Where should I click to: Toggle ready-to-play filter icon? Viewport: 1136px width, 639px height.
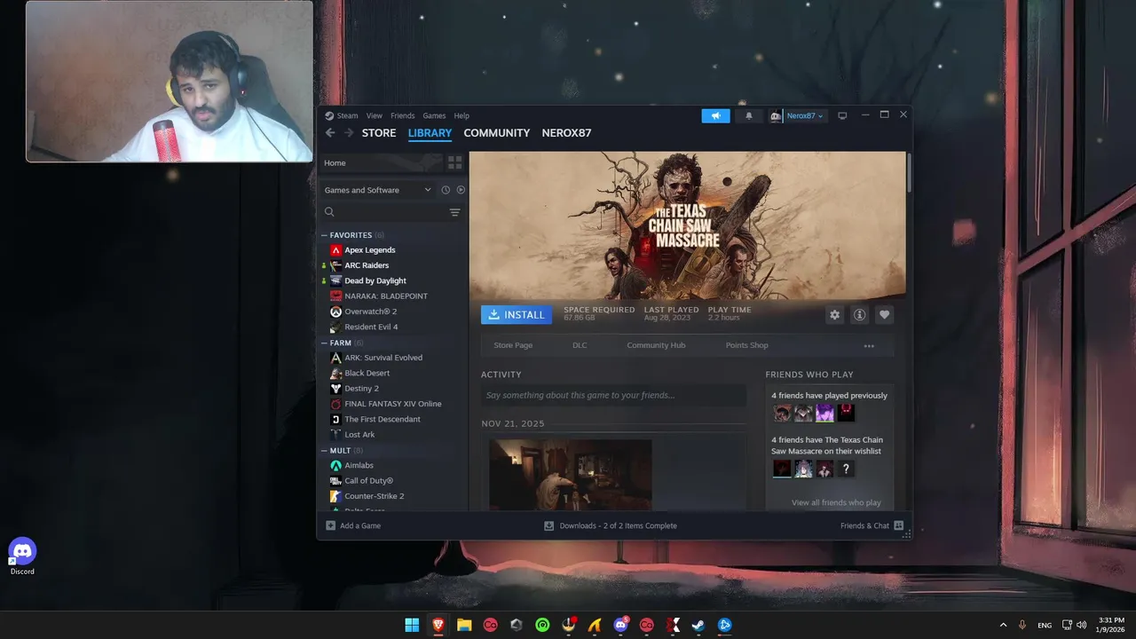coord(461,190)
